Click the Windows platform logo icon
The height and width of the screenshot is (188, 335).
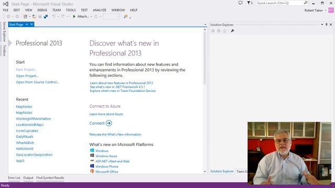pyautogui.click(x=92, y=150)
